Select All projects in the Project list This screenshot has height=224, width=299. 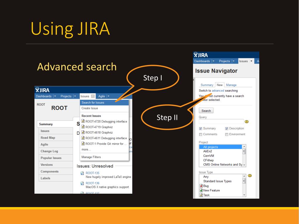tap(221, 147)
